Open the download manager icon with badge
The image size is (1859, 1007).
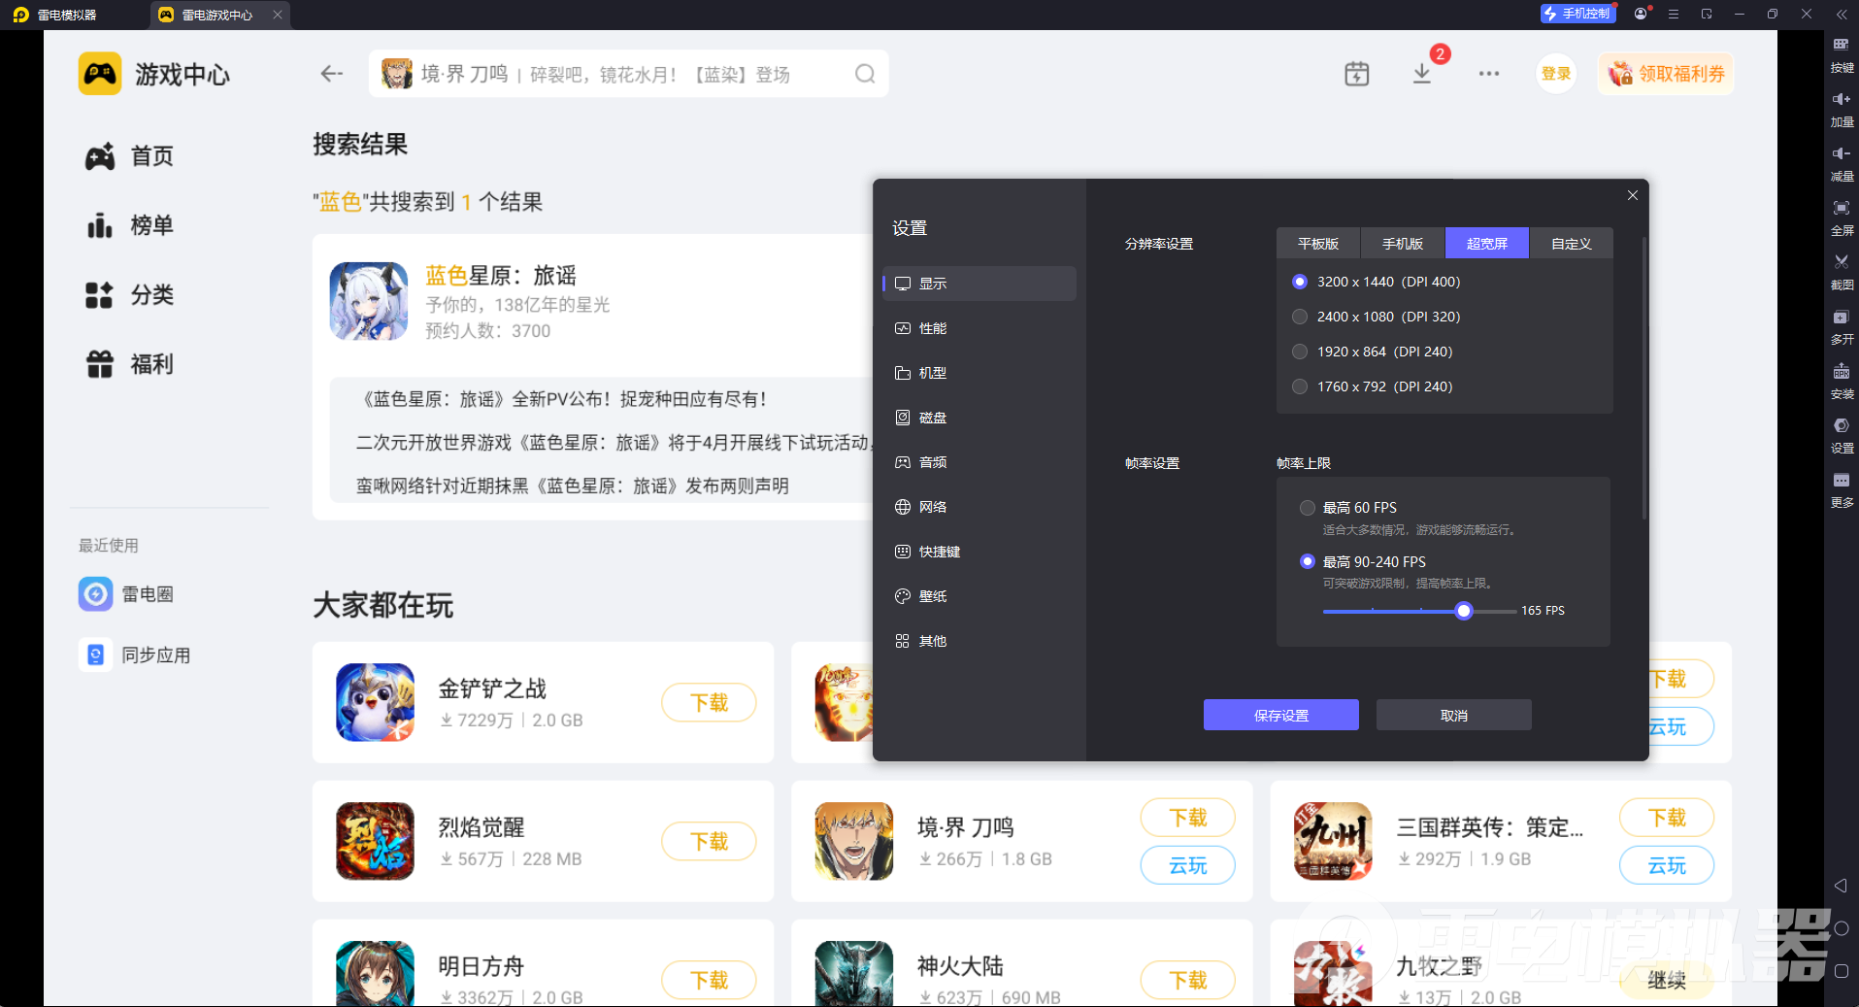[1422, 74]
